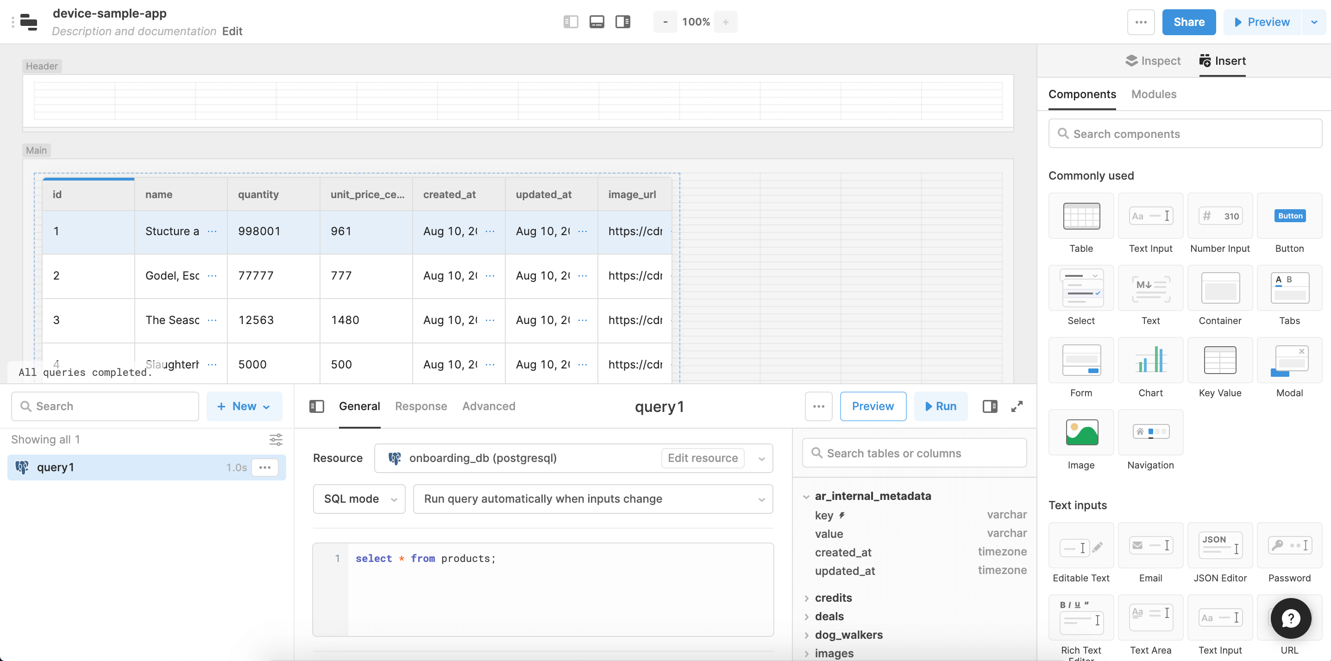This screenshot has height=661, width=1331.
Task: Open the help question mark button
Action: [x=1290, y=618]
